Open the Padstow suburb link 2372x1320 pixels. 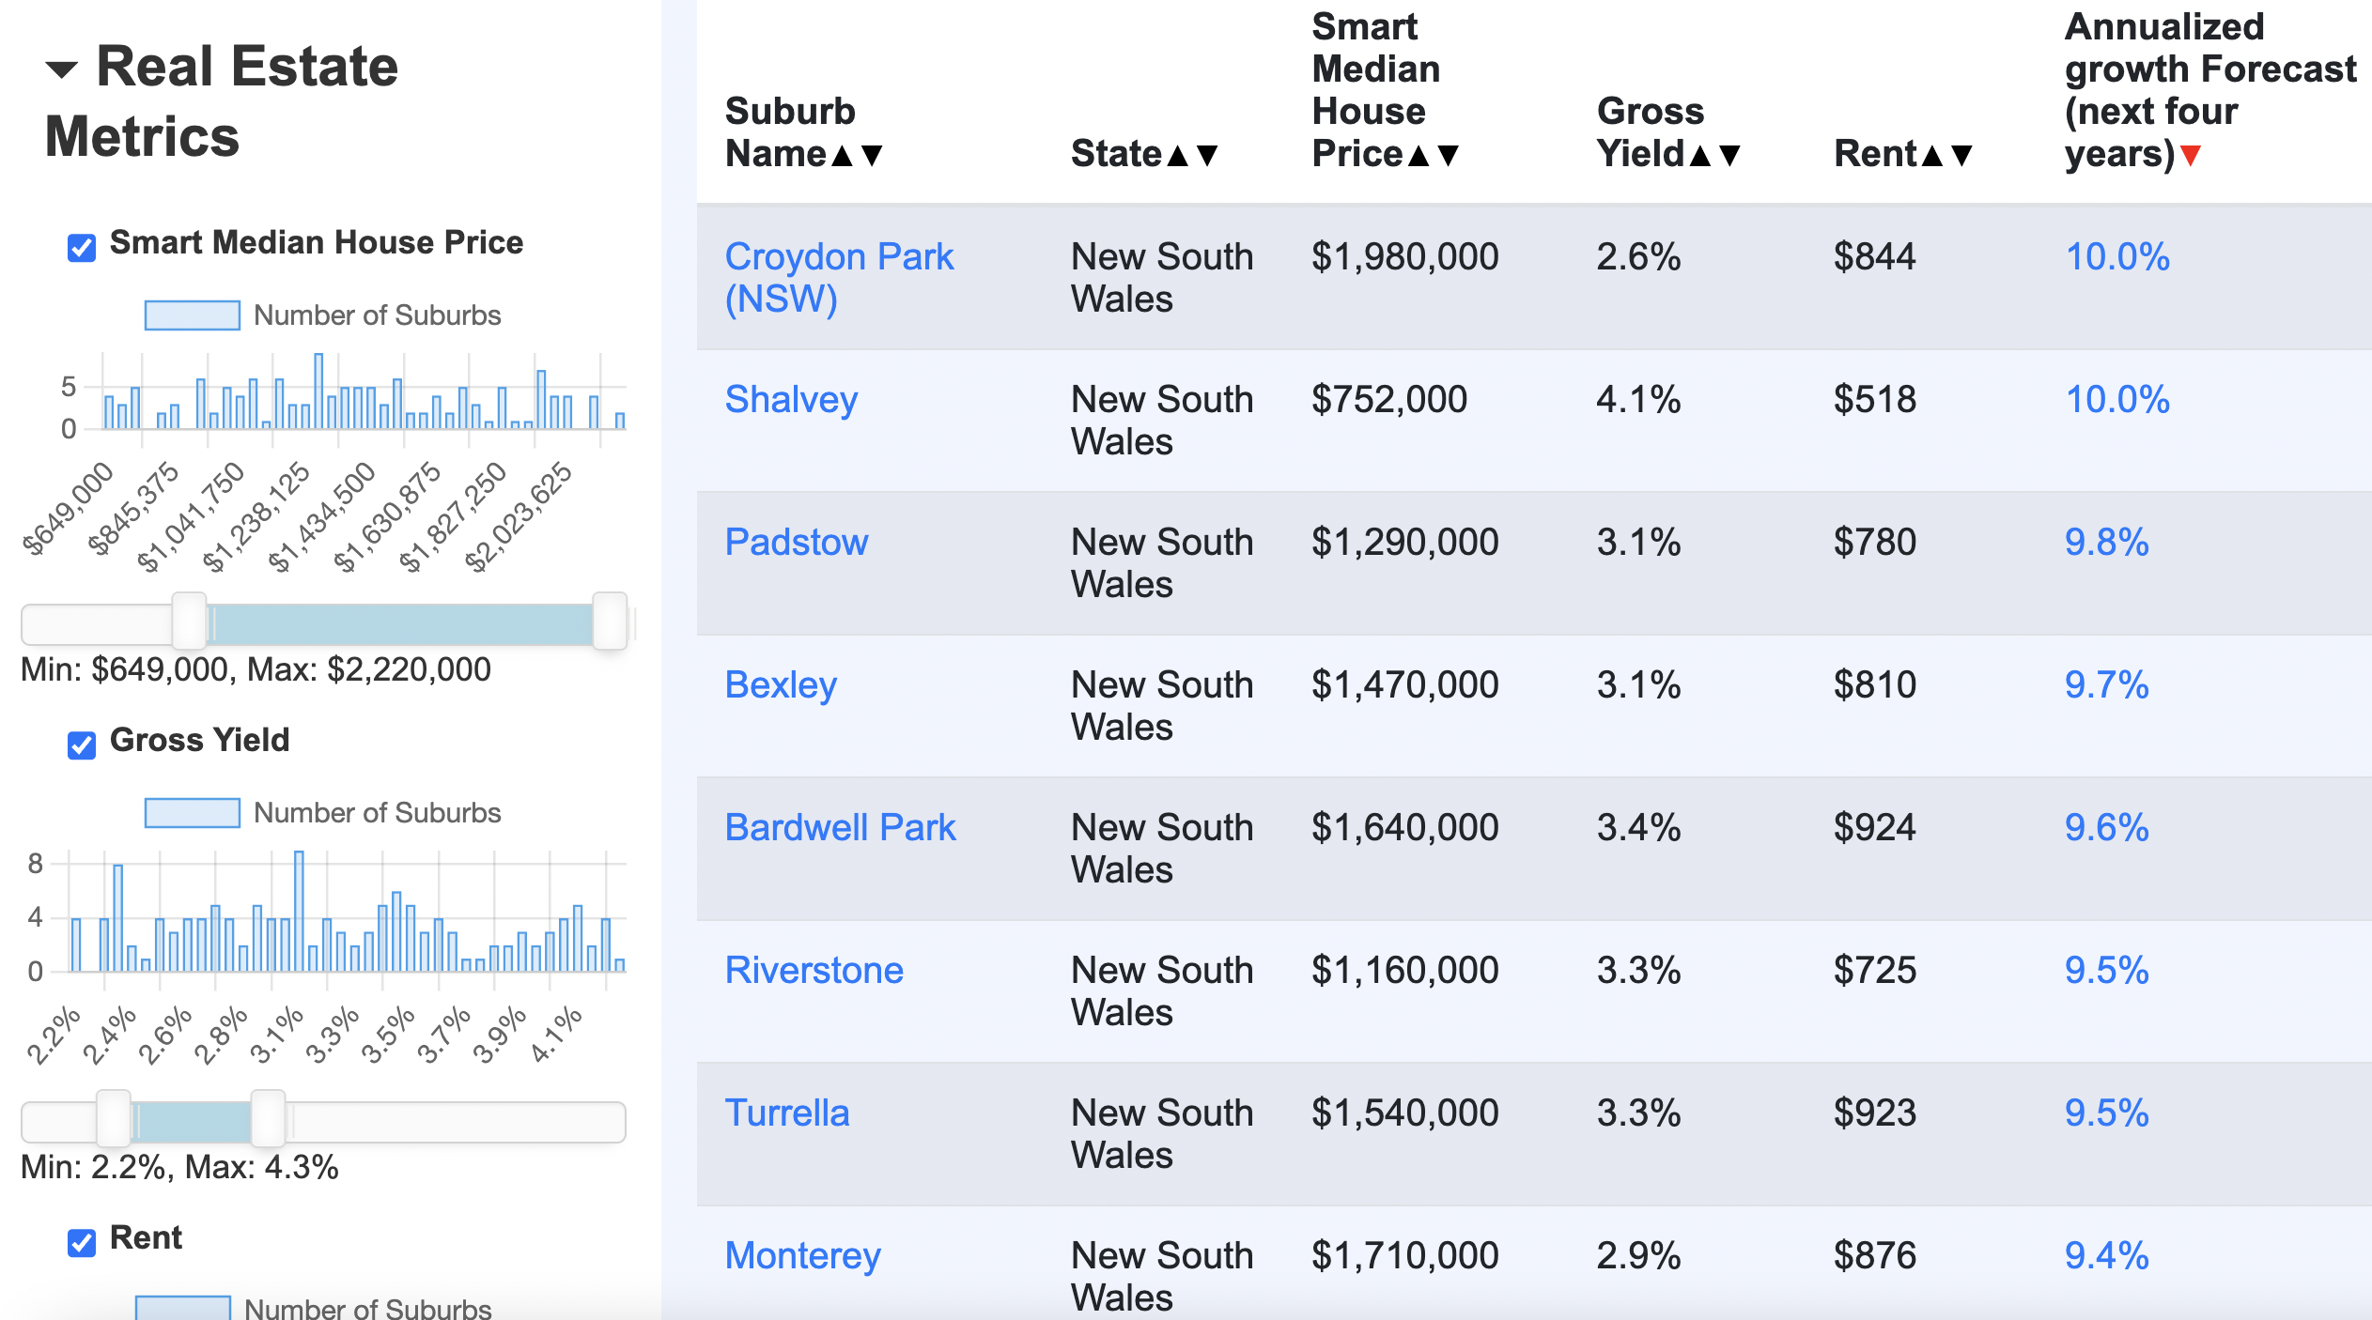(x=796, y=543)
